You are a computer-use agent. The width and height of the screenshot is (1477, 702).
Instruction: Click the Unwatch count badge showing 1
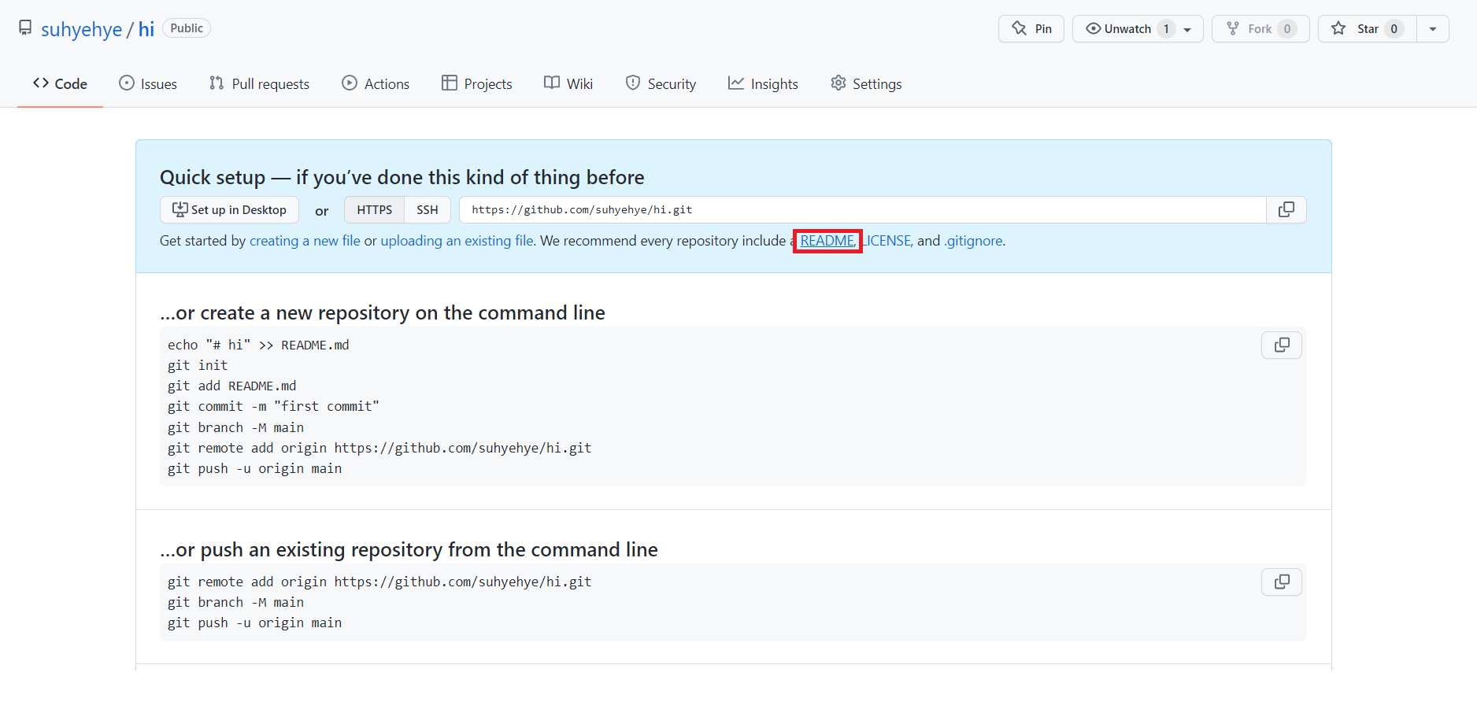[x=1166, y=28]
